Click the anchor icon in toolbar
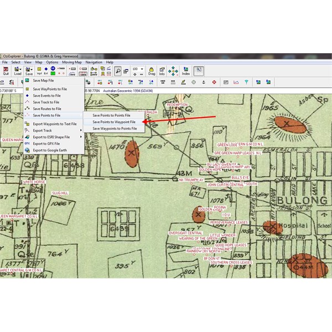This screenshot has height=332, width=332. 204,82
